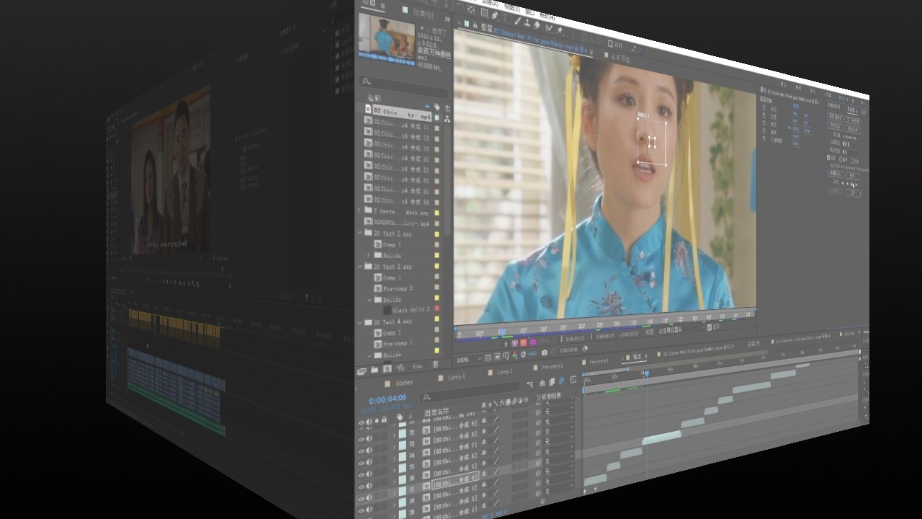The image size is (922, 519).
Task: Select the Puppet Pin tool
Action: pos(560,30)
